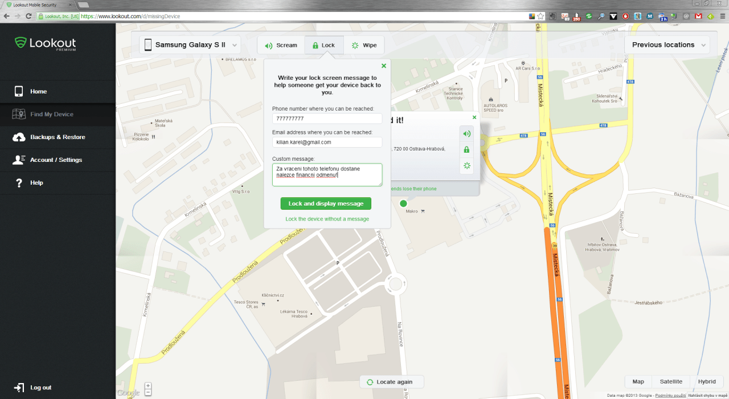Zoom out the map with minus
Screen dimensions: 729x399
pyautogui.click(x=148, y=392)
